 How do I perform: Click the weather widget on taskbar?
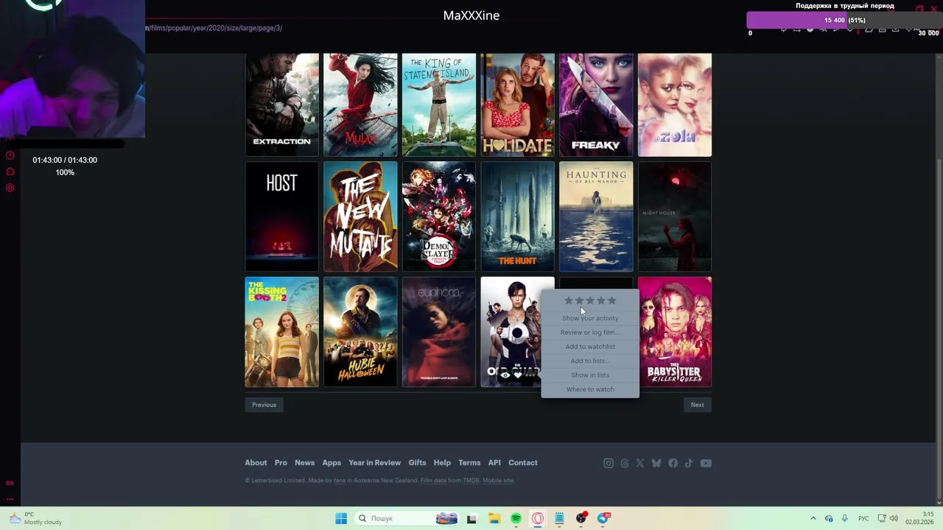click(35, 518)
